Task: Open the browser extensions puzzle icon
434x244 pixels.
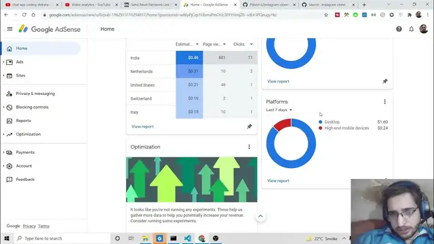Action: pyautogui.click(x=410, y=15)
